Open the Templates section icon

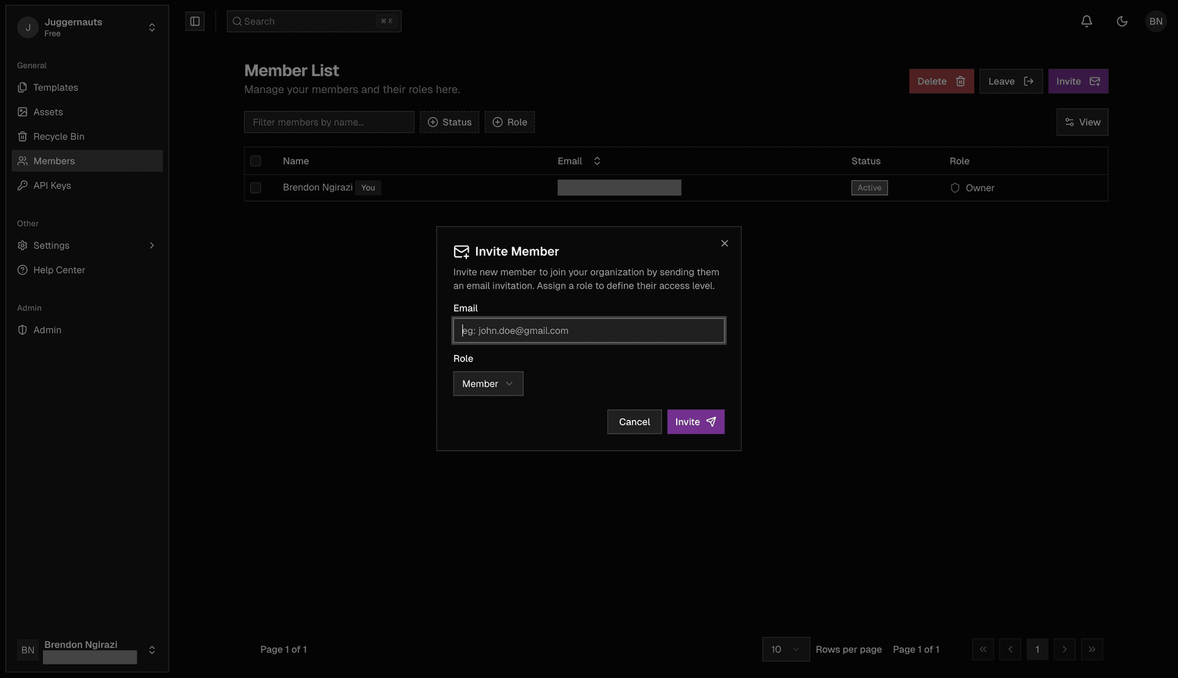click(x=23, y=87)
